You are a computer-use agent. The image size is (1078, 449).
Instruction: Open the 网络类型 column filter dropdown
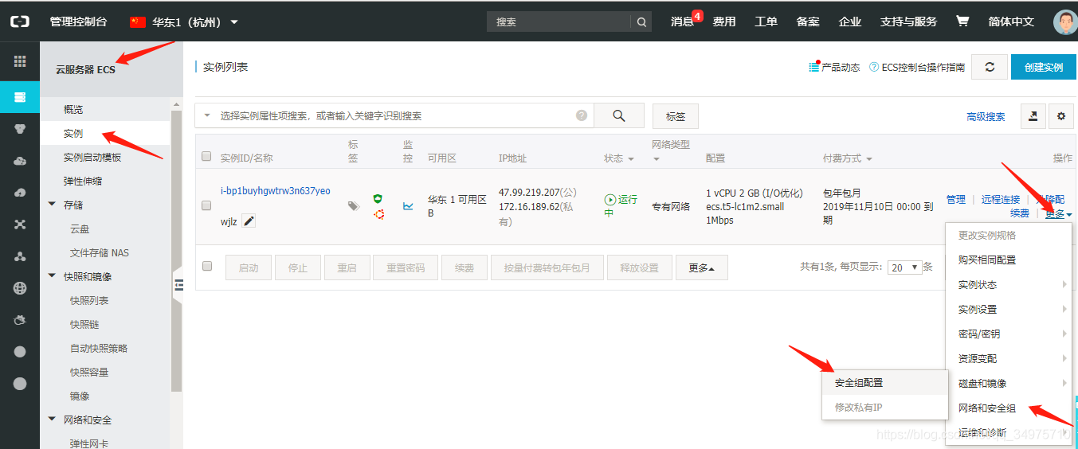657,159
